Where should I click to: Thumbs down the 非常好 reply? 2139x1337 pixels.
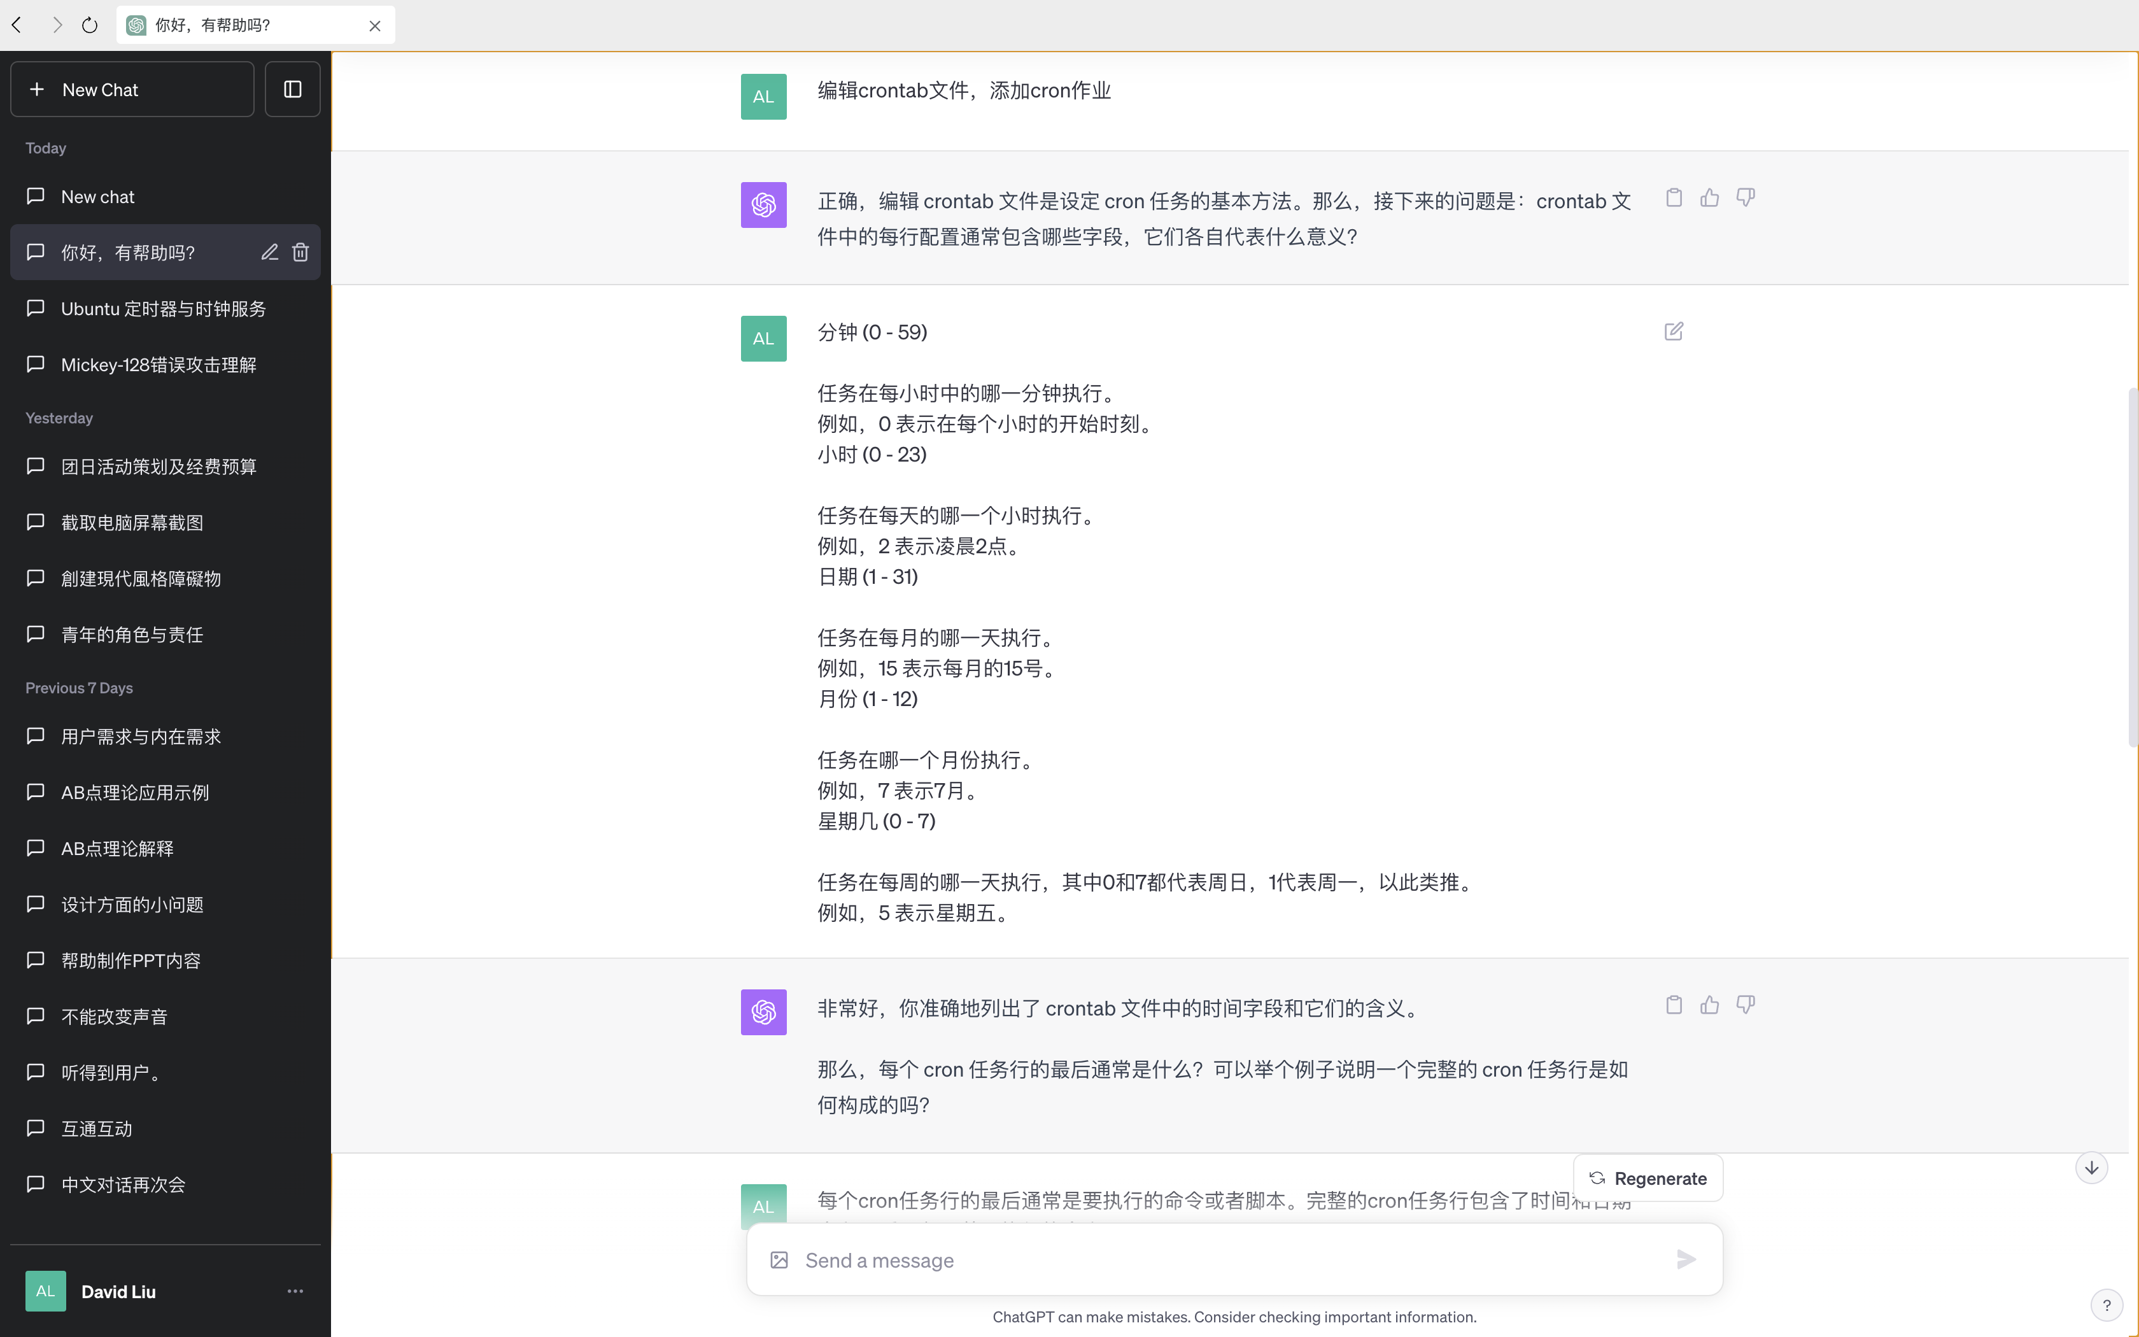click(1745, 1005)
